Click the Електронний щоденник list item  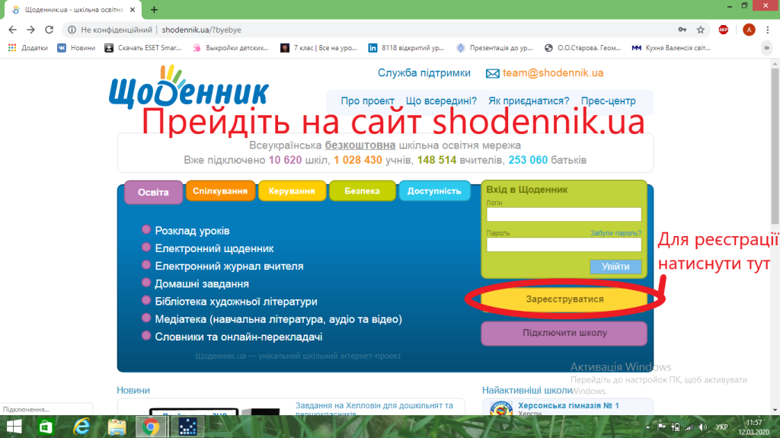[214, 248]
